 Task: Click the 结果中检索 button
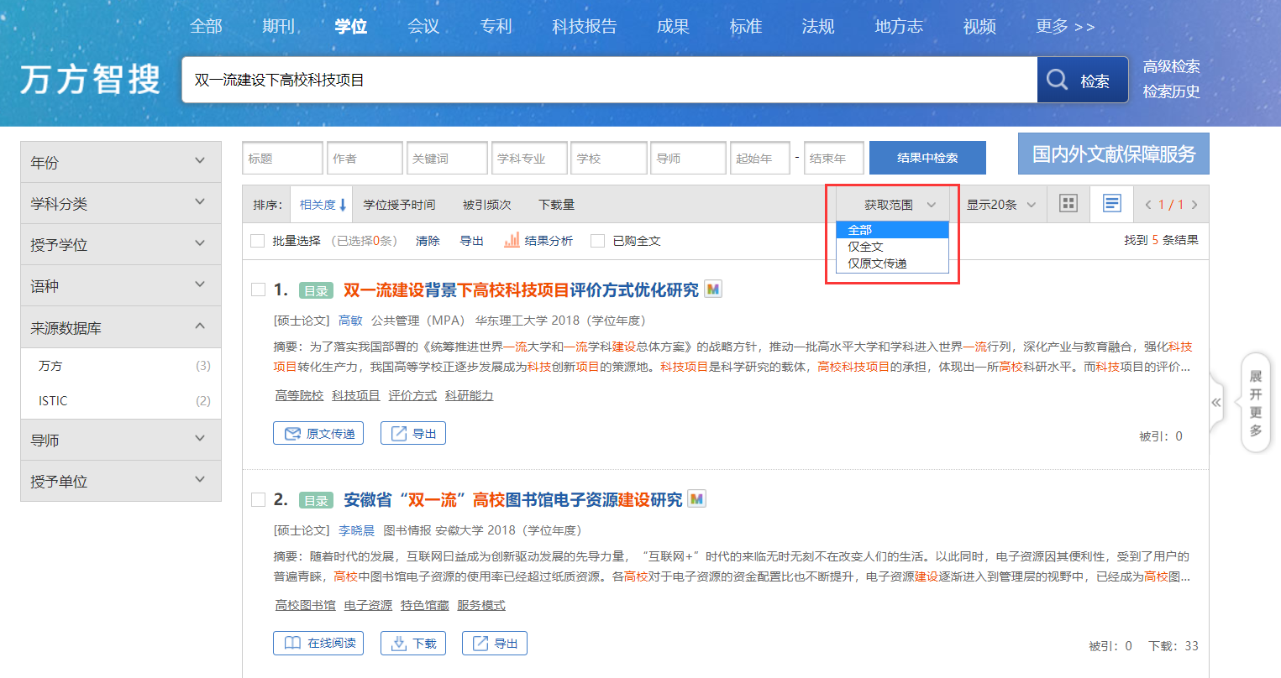point(927,158)
